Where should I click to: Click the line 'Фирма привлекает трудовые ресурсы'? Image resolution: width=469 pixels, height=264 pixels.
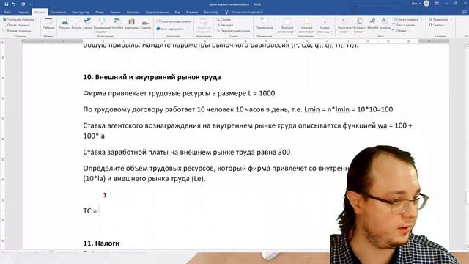click(179, 93)
